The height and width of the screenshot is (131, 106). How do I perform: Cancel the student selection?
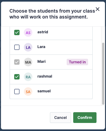[x=60, y=118]
